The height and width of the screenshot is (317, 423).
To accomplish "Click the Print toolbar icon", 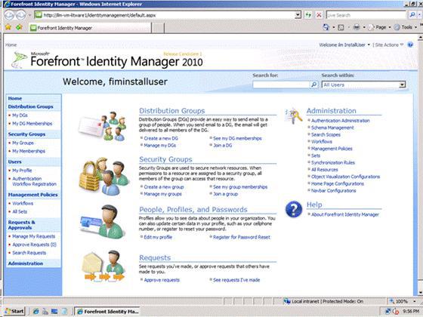I will [357, 27].
